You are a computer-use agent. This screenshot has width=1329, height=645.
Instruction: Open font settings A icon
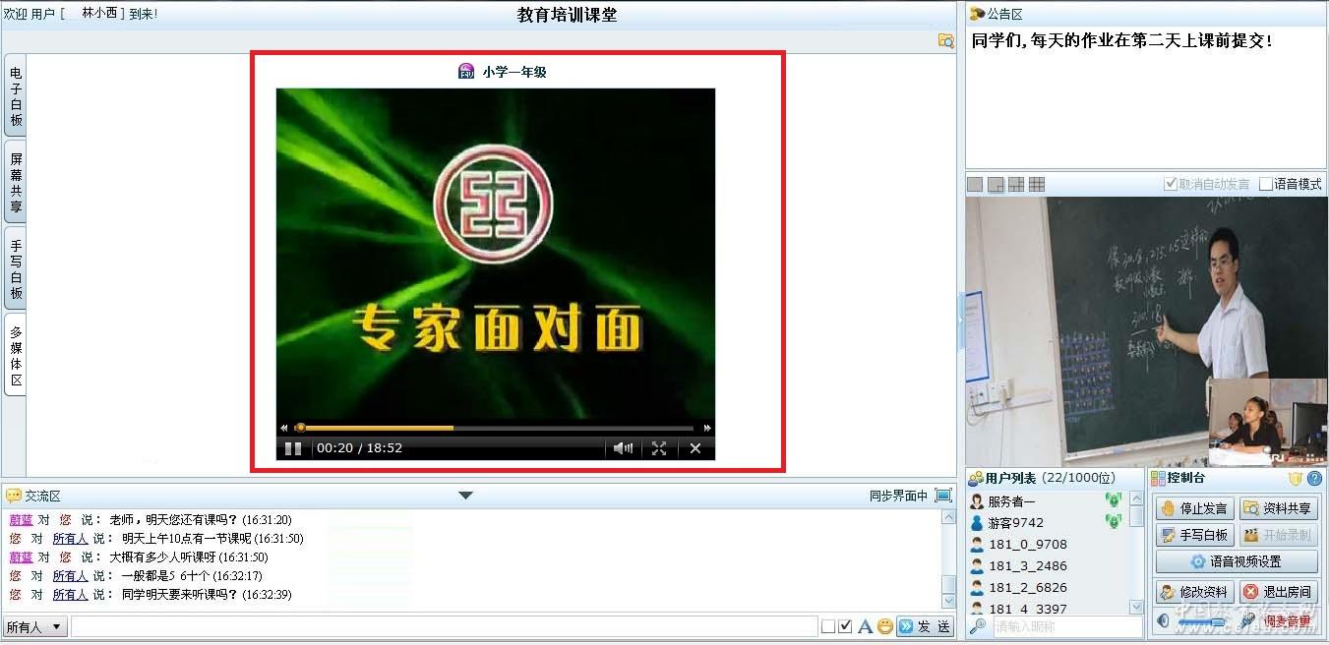point(865,626)
